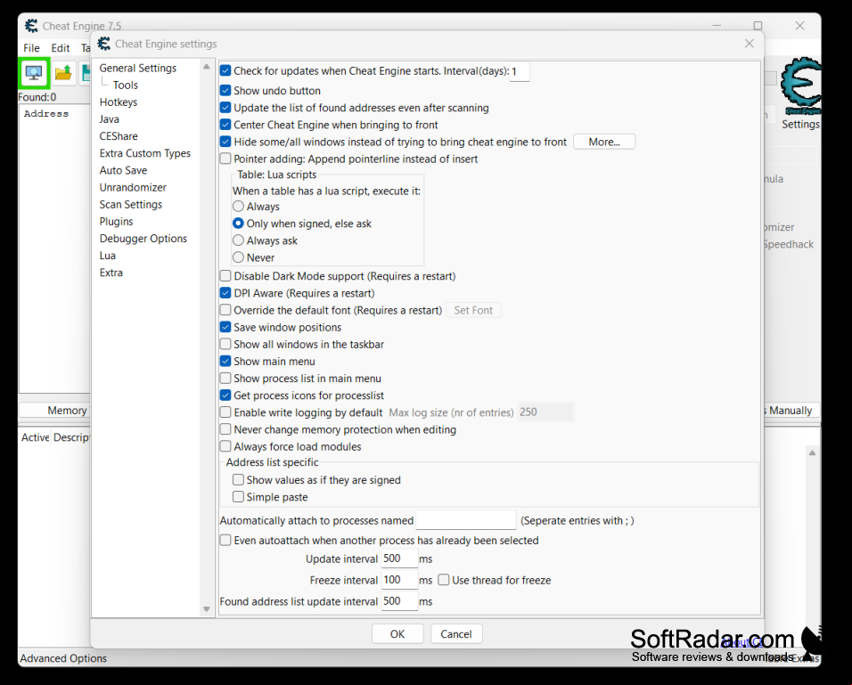Viewport: 852px width, 685px height.
Task: Click the Update interval input field
Action: tap(399, 559)
